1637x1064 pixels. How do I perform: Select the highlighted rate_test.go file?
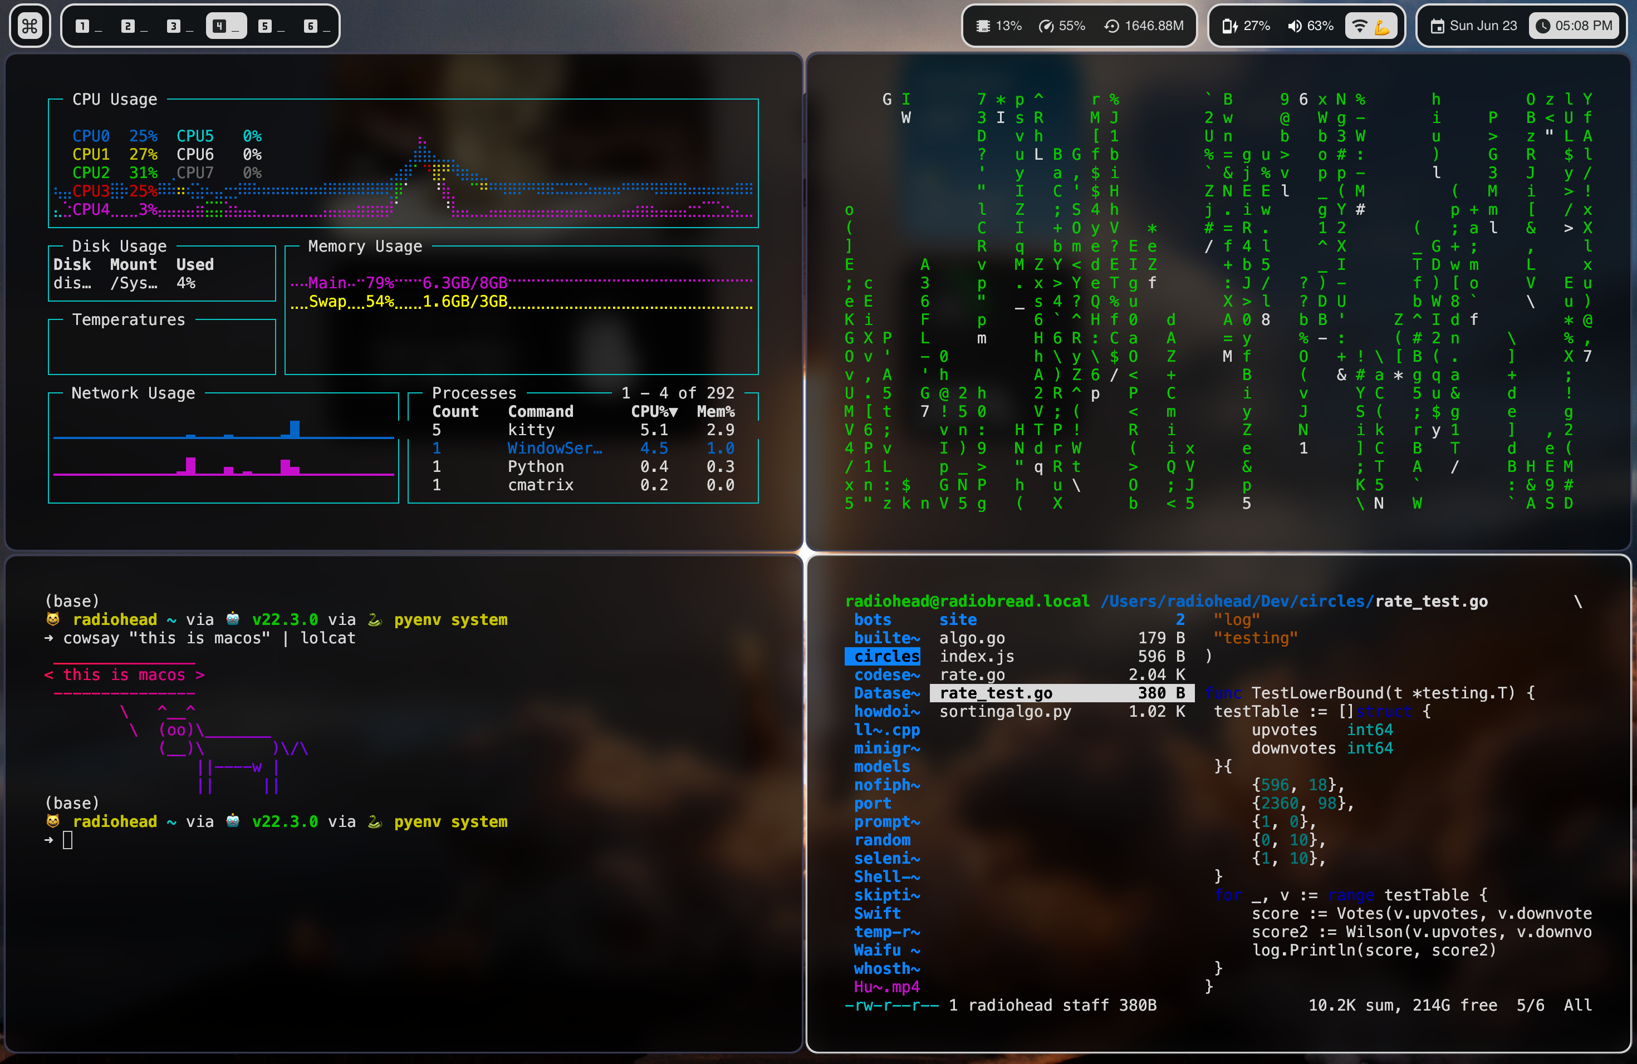pyautogui.click(x=1061, y=693)
